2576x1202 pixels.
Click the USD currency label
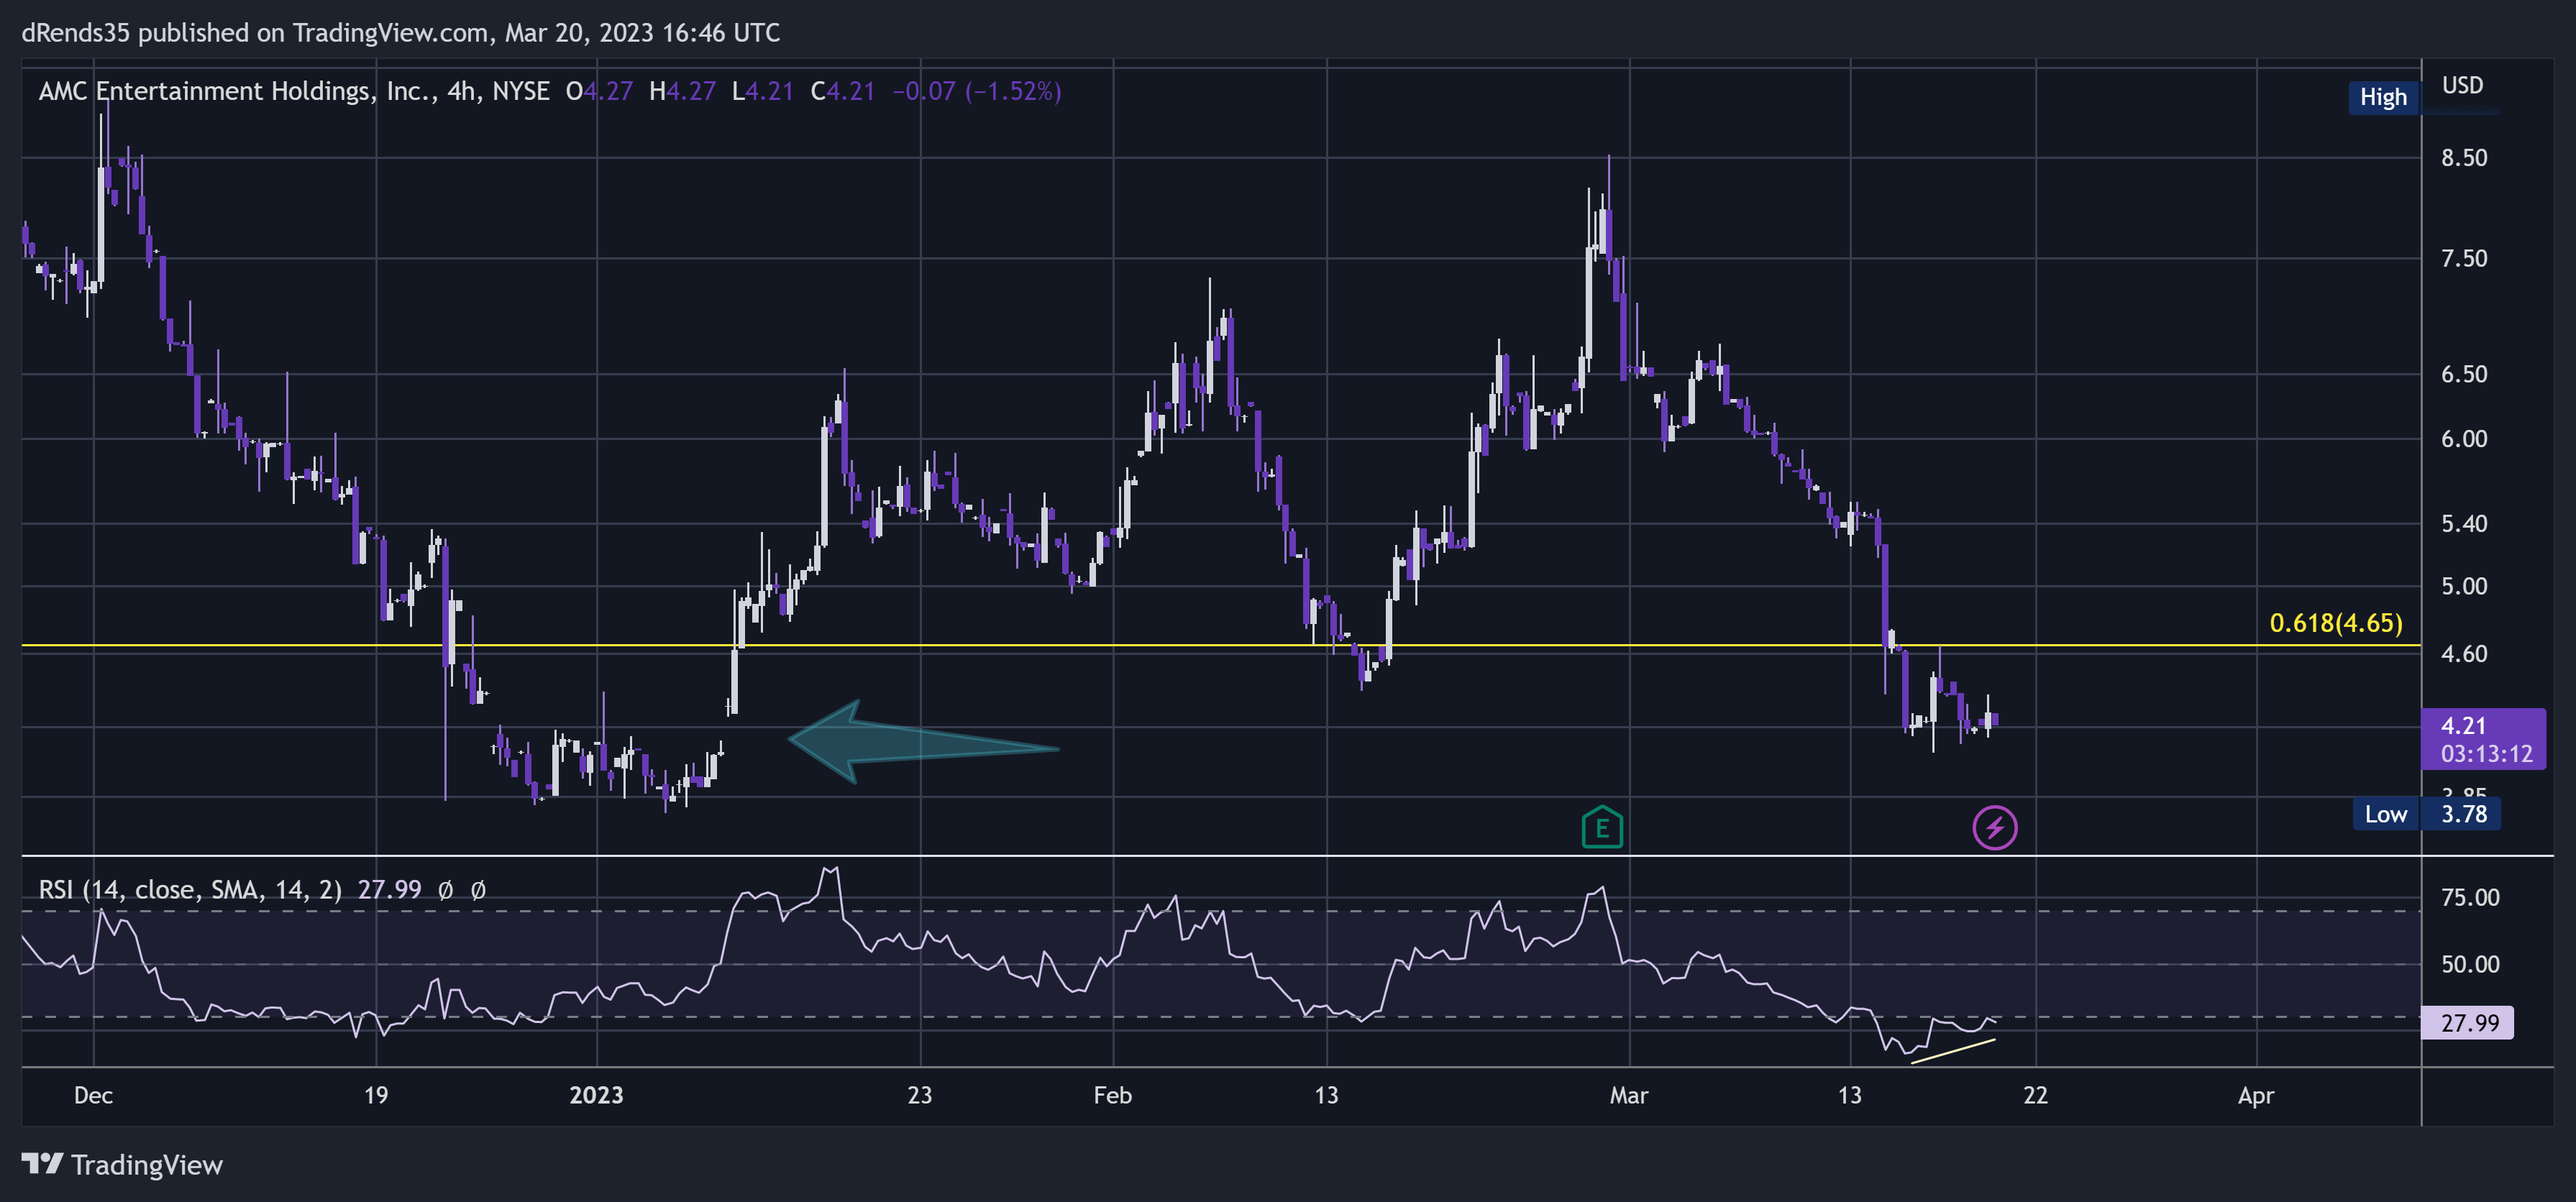pos(2462,85)
